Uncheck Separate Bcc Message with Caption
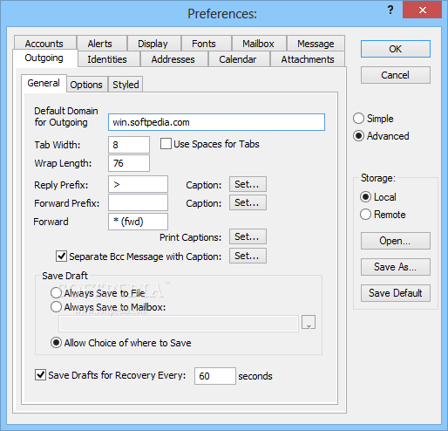 click(x=61, y=257)
